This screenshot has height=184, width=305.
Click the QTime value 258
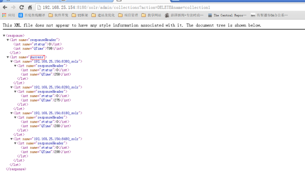pyautogui.click(x=57, y=74)
